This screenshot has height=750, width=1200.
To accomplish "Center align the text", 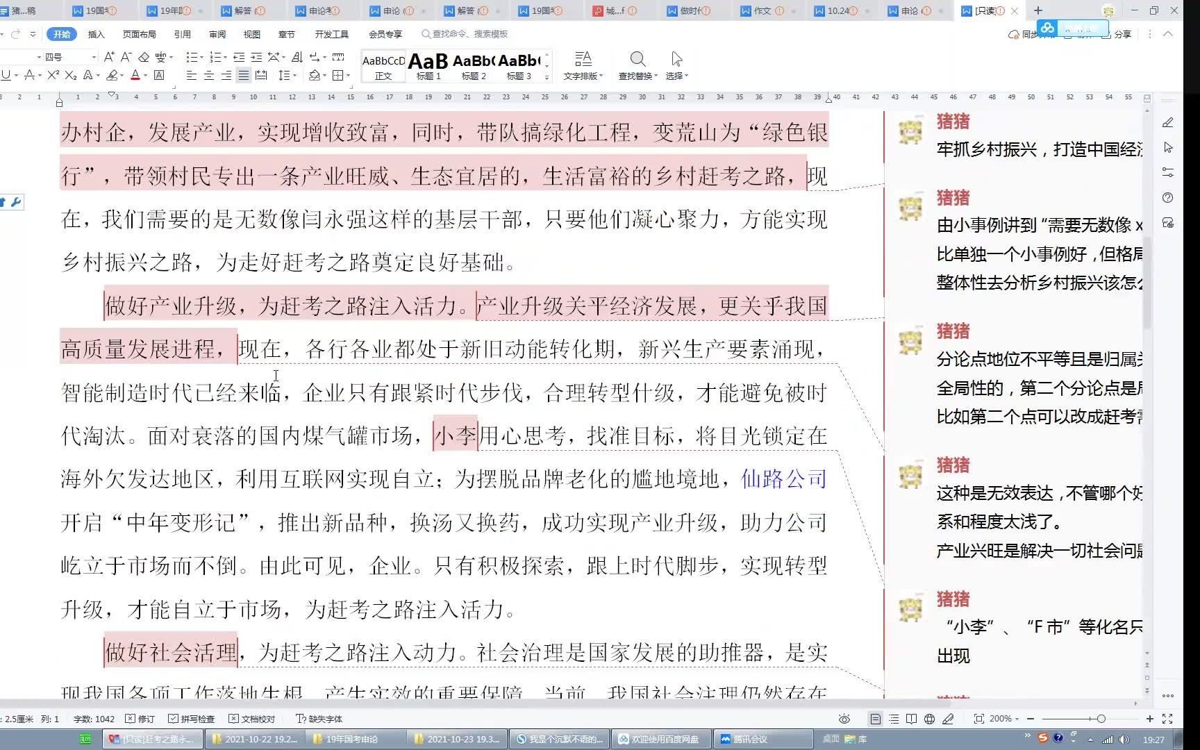I will point(209,75).
